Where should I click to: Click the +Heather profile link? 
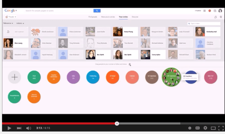coord(198,11)
